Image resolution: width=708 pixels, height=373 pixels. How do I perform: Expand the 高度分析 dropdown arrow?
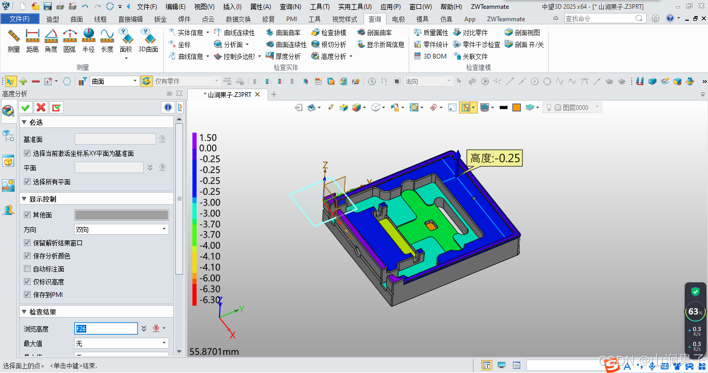(x=351, y=56)
